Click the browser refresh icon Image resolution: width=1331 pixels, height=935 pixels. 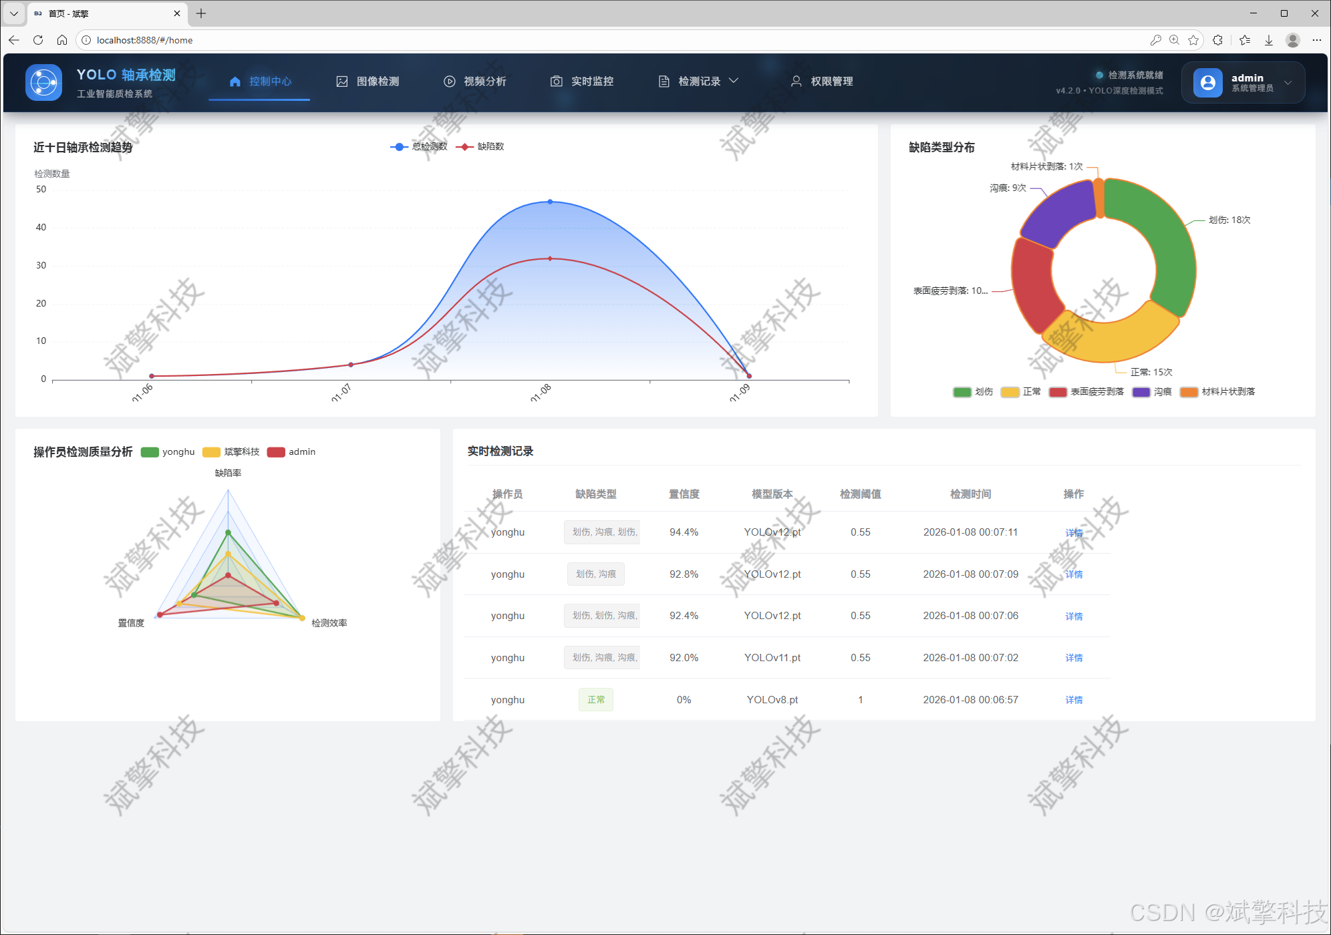point(38,40)
